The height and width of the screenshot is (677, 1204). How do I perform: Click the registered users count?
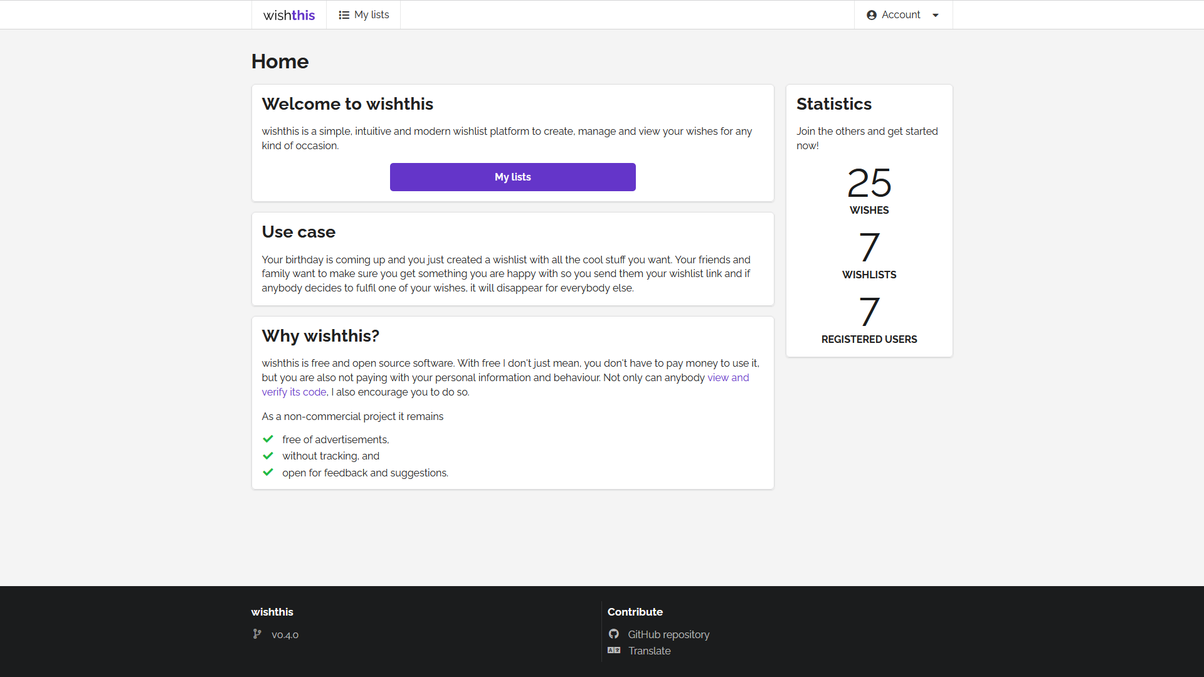[869, 312]
